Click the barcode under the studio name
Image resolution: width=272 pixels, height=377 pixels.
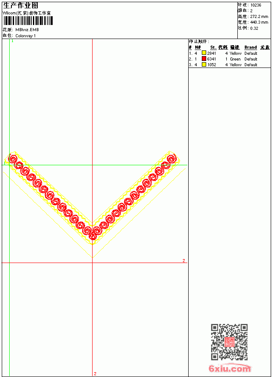point(28,21)
